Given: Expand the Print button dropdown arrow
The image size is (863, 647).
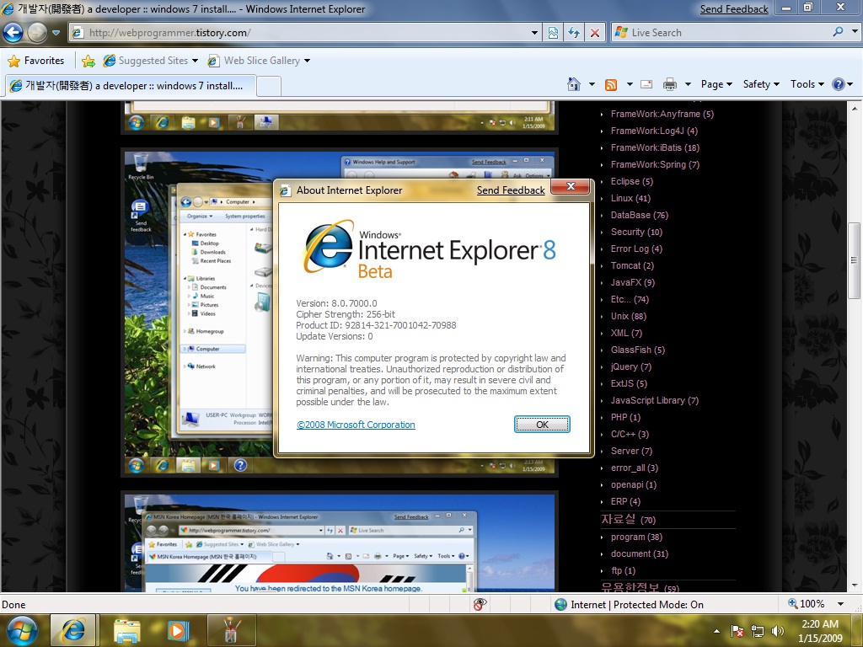Looking at the screenshot, I should pos(688,85).
